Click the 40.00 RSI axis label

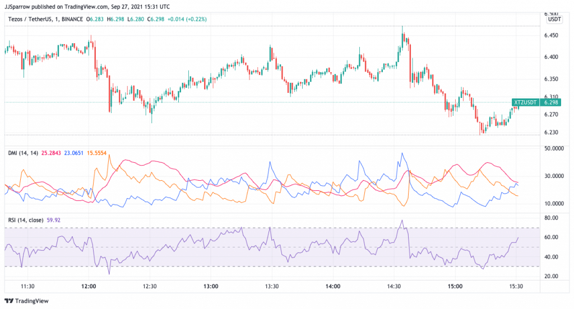point(551,257)
